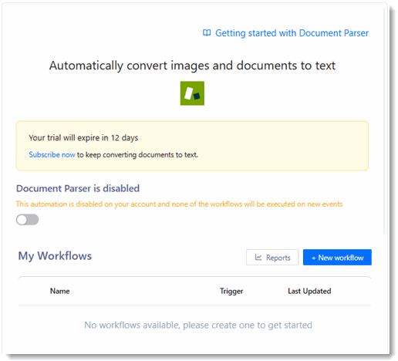Screen dimensions: 398x361
Task: Follow the Subscribe now link
Action: tap(52, 154)
